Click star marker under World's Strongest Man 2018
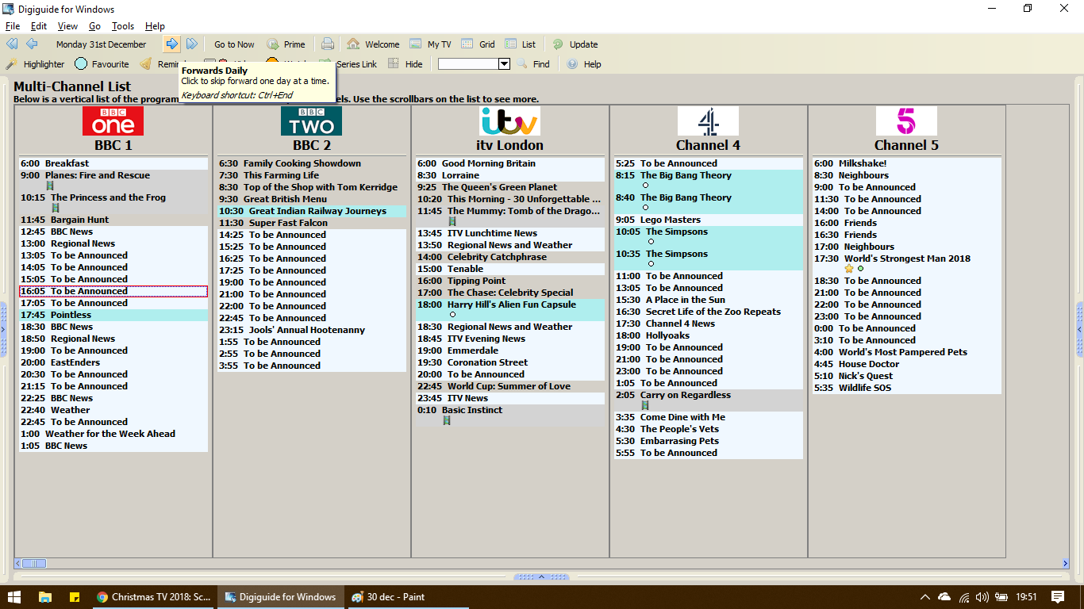The image size is (1084, 609). (849, 269)
